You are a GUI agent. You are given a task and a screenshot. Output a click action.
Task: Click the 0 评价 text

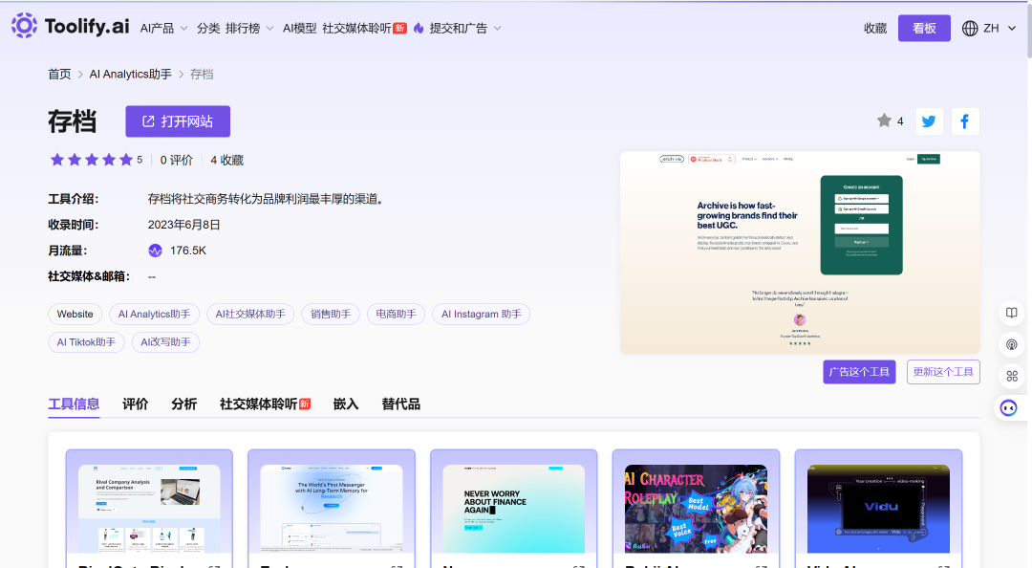[177, 160]
